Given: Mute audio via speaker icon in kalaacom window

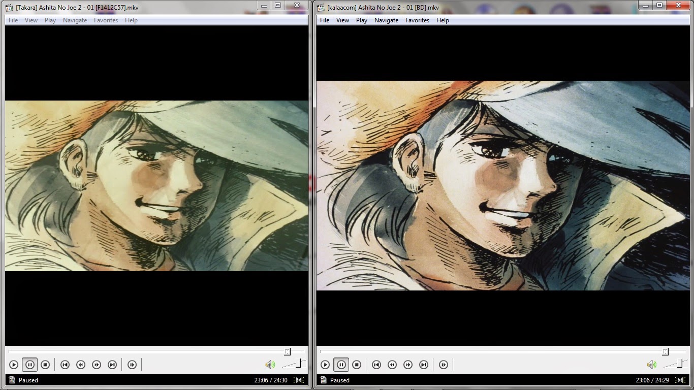Looking at the screenshot, I should click(x=651, y=365).
